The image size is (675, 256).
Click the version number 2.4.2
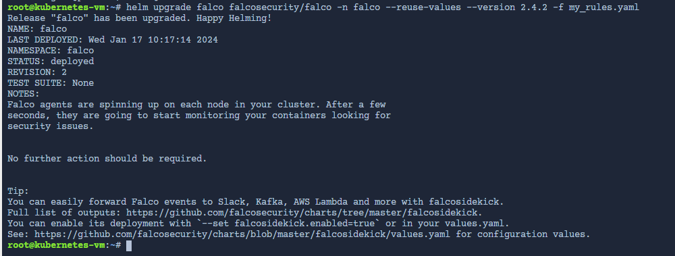(534, 7)
